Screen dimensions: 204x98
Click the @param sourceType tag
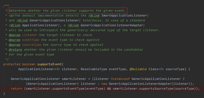click(25, 45)
